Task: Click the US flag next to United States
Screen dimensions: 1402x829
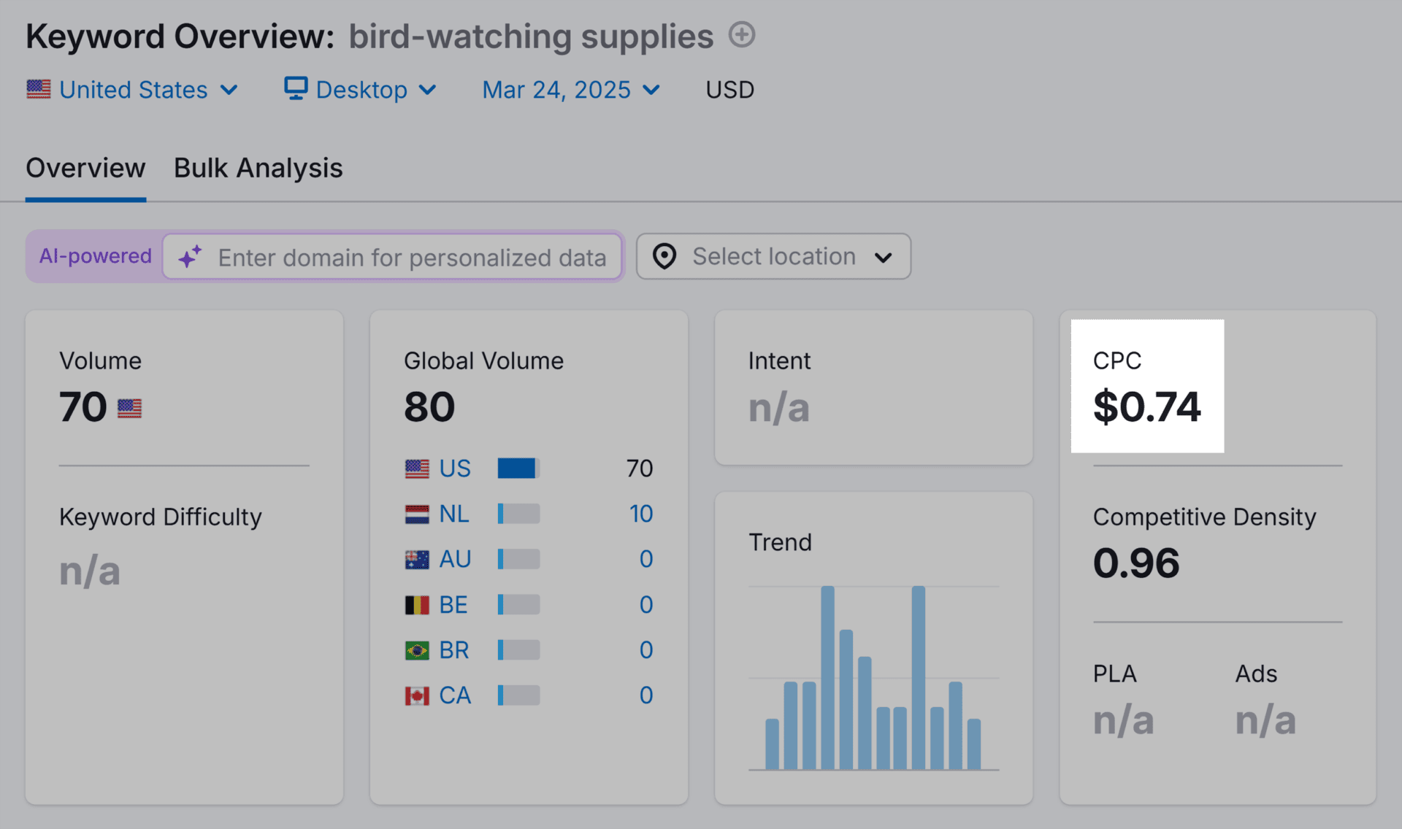Action: (x=39, y=89)
